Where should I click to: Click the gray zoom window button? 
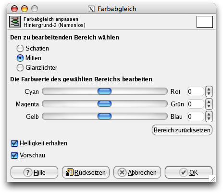point(35,9)
